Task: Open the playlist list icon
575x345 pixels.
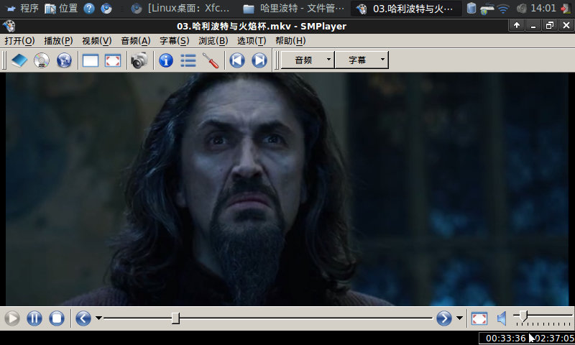Action: (188, 60)
